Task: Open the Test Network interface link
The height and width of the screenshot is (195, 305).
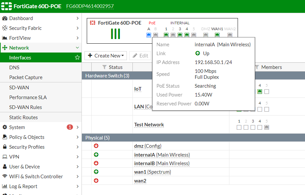Action: click(149, 125)
